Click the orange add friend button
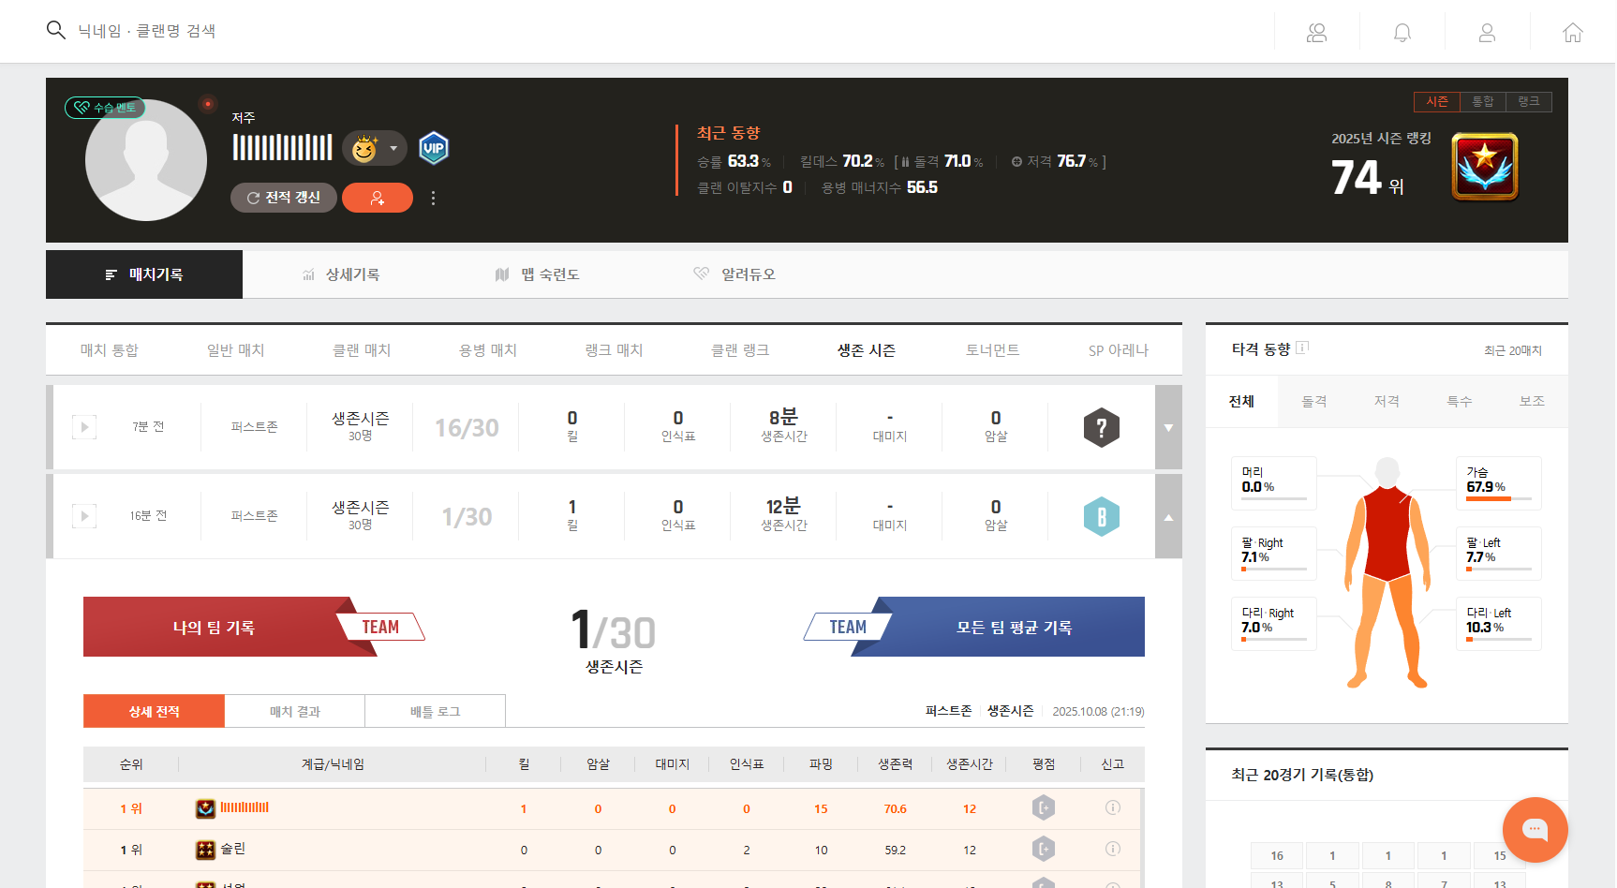The width and height of the screenshot is (1617, 888). point(377,198)
